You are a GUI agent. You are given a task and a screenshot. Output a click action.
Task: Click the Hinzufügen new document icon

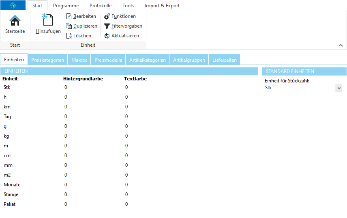[48, 20]
